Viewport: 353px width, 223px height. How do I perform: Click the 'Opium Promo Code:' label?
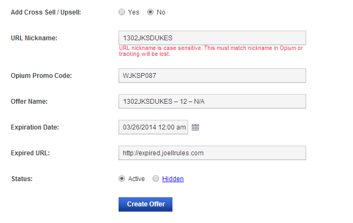click(x=41, y=76)
